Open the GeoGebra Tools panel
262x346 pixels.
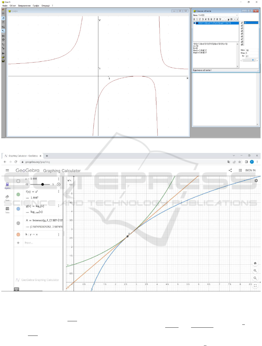(x=7, y=197)
